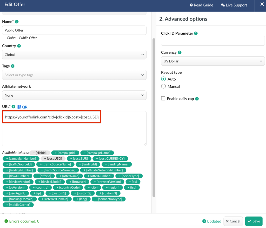Click the QR code icon next to URL
The image size is (266, 228).
click(19, 107)
